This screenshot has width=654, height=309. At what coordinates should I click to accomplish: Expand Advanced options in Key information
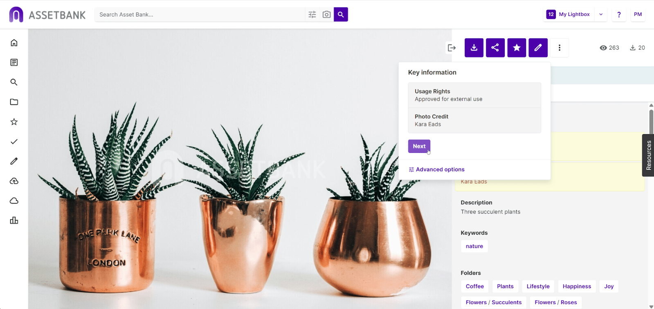(436, 169)
